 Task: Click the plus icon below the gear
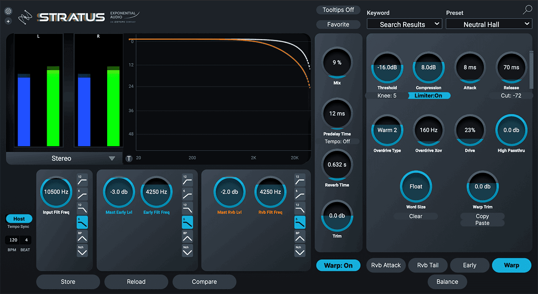[8, 21]
